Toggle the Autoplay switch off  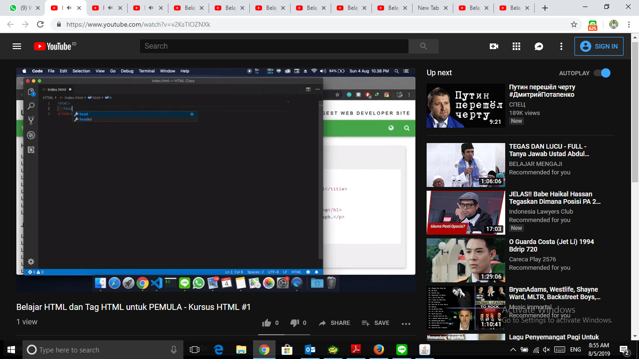click(602, 73)
